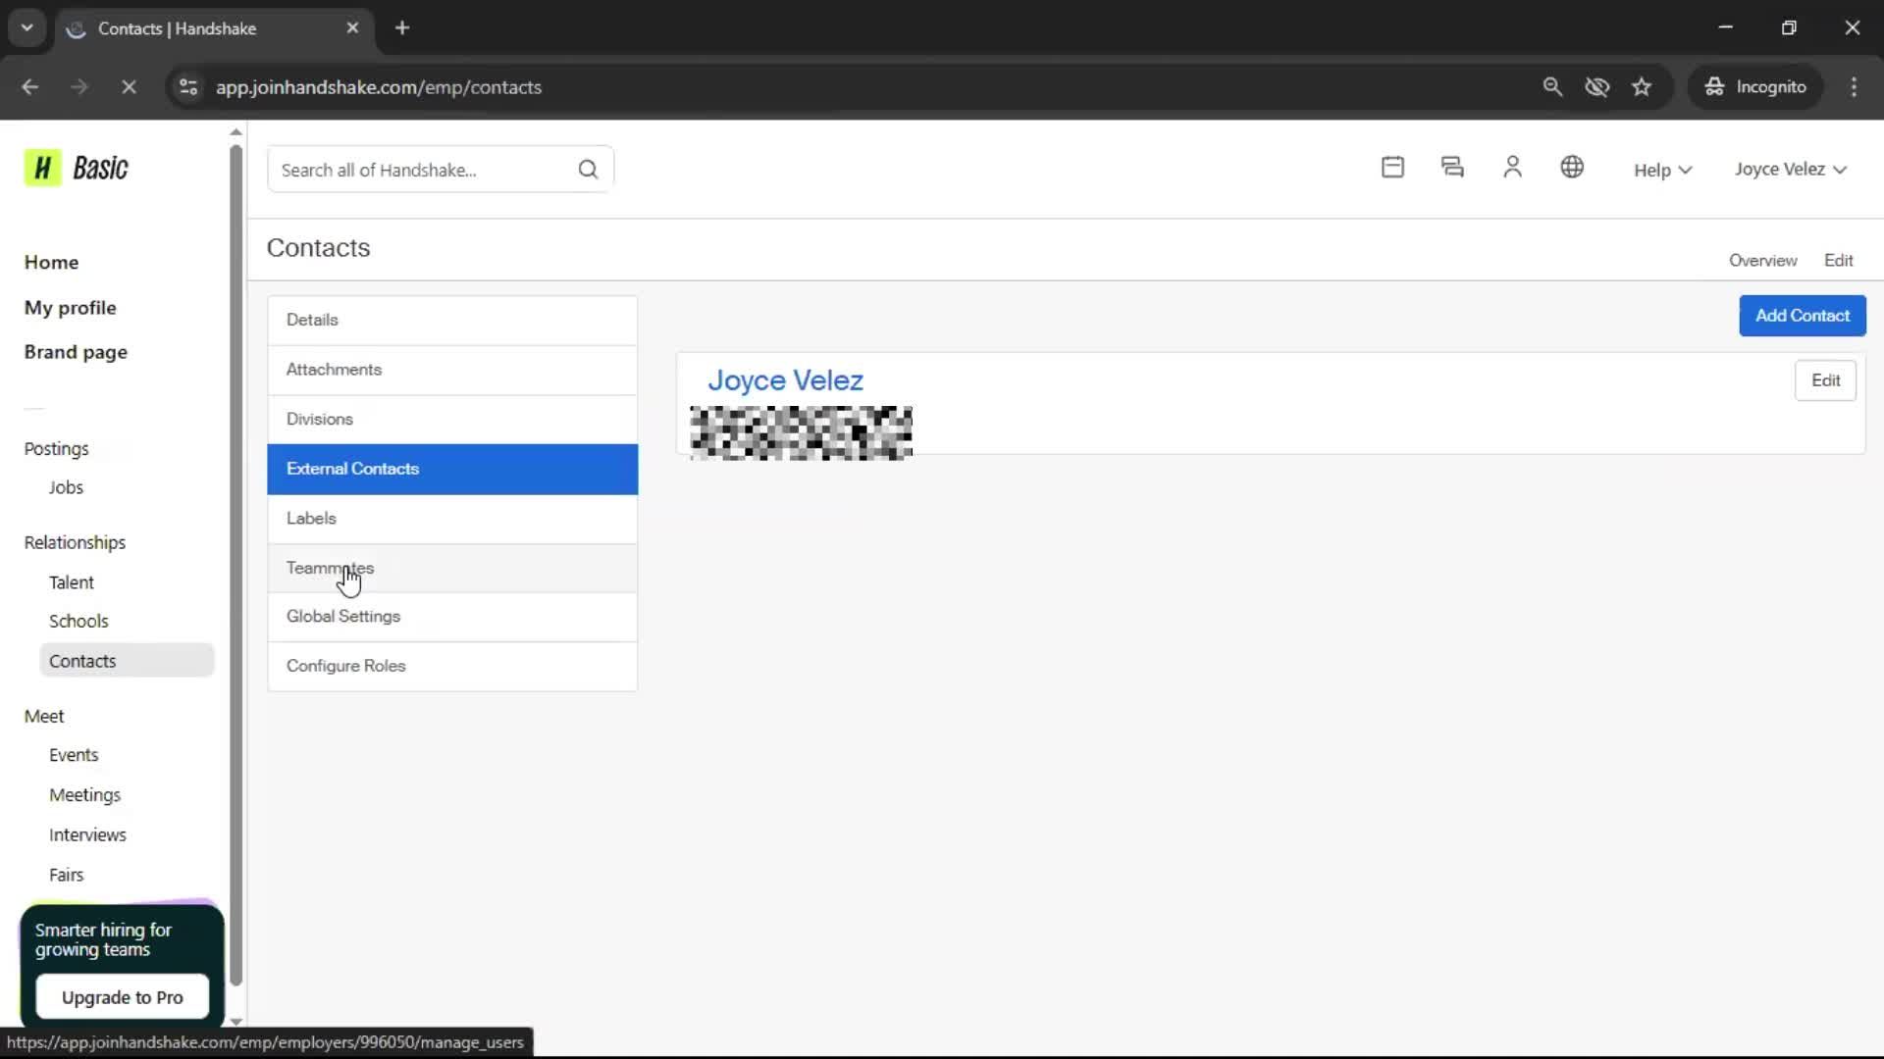
Task: Select the Labels tab
Action: click(x=452, y=519)
